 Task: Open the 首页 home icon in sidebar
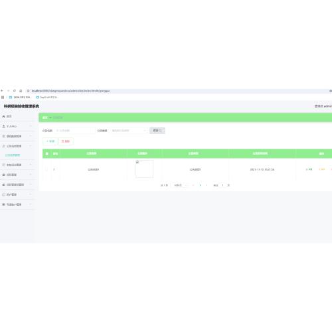3,116
